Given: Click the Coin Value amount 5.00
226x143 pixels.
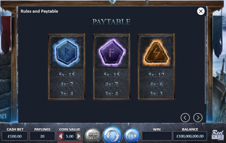Looking at the screenshot, I should (70, 136).
